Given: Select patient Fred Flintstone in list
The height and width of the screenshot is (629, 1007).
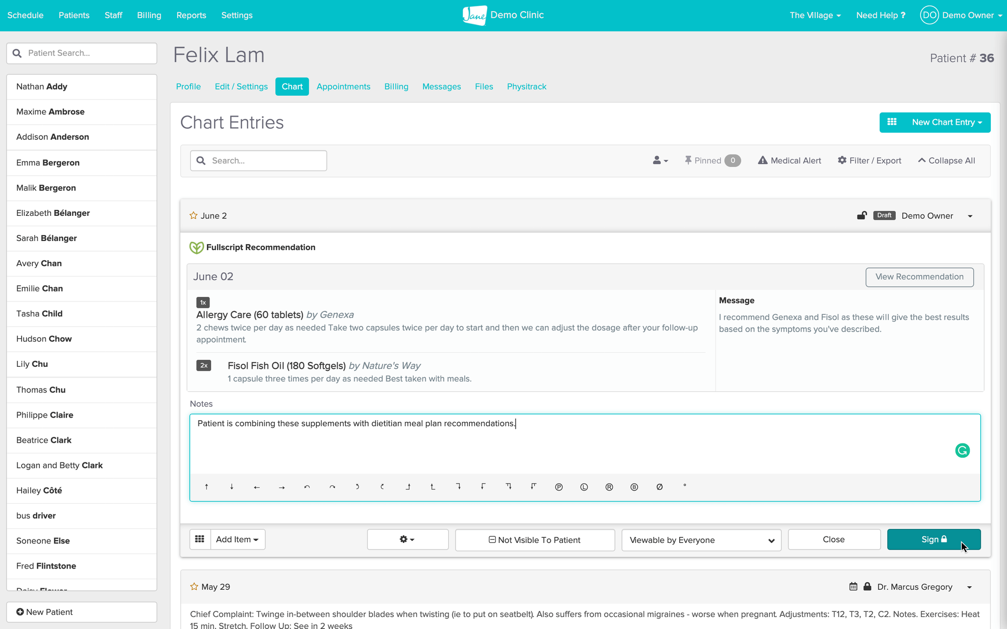Looking at the screenshot, I should coord(82,566).
